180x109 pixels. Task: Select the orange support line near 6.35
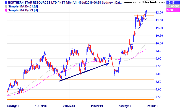click(80, 100)
